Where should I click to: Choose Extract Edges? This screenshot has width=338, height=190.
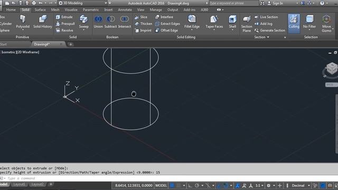point(167,24)
